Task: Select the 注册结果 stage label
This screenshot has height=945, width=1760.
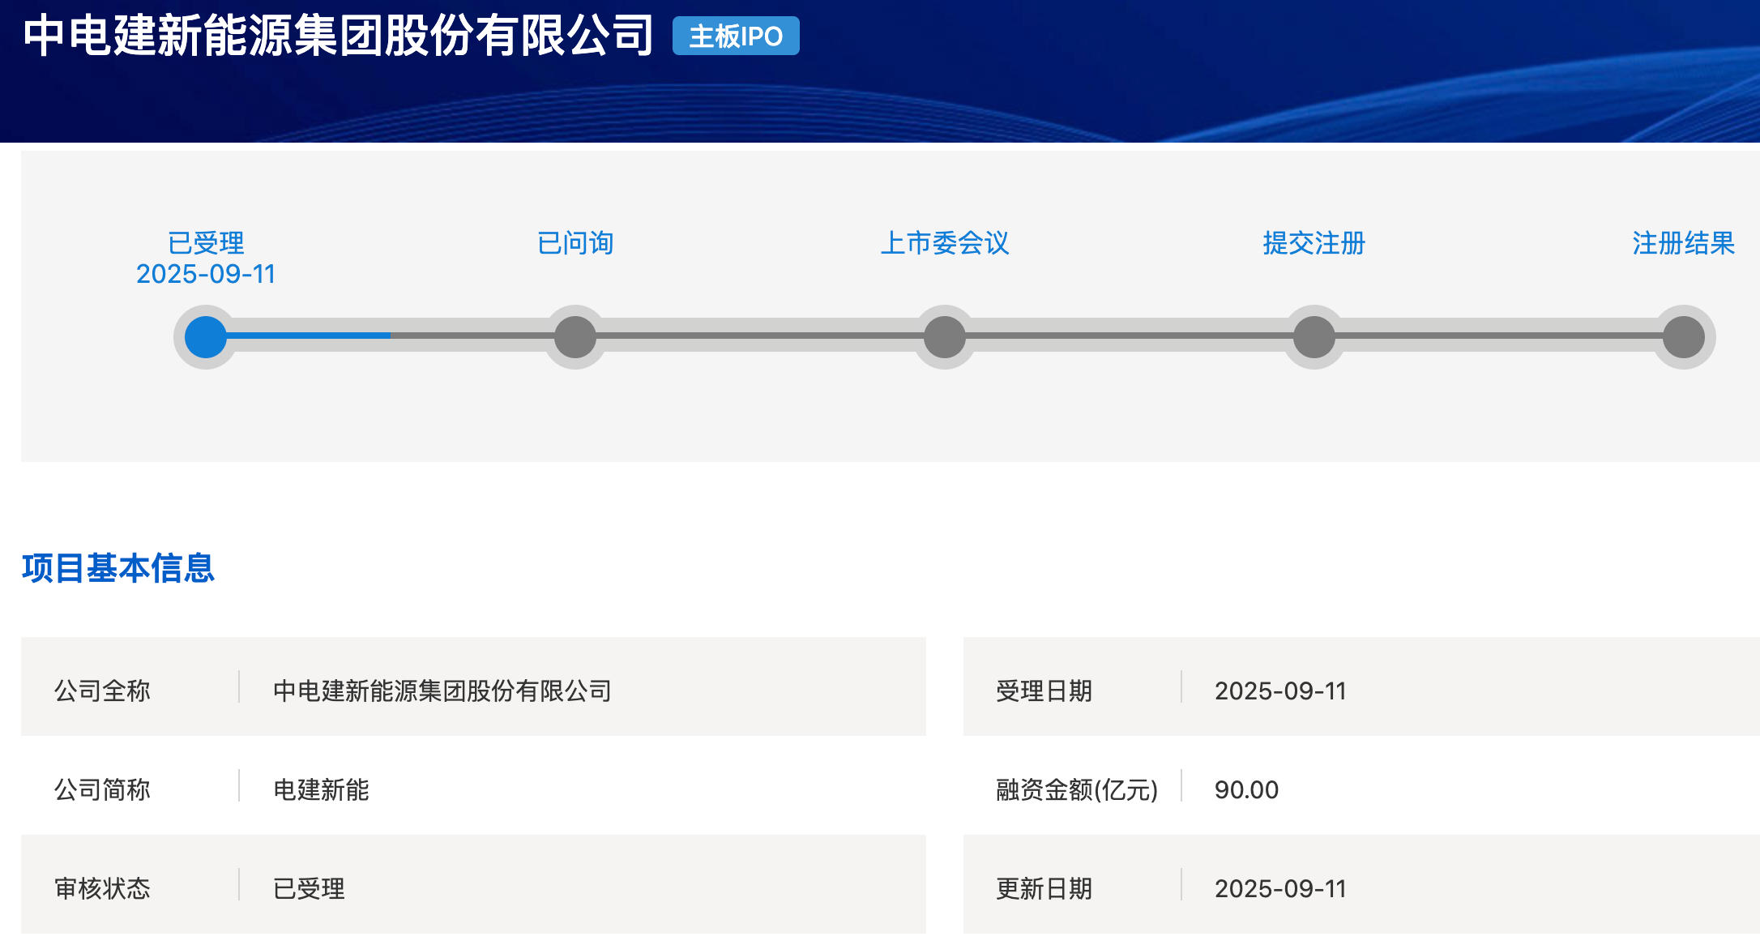Action: point(1683,242)
